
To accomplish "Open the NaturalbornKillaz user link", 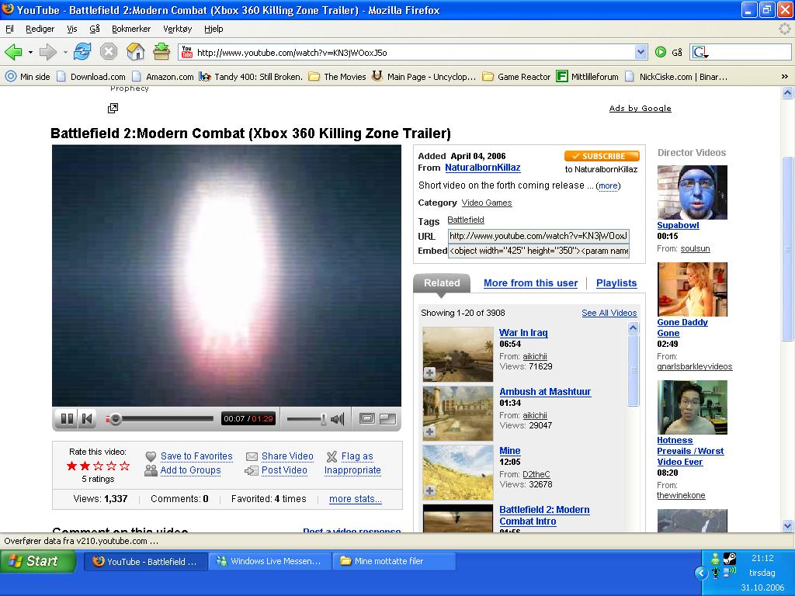I will [483, 168].
